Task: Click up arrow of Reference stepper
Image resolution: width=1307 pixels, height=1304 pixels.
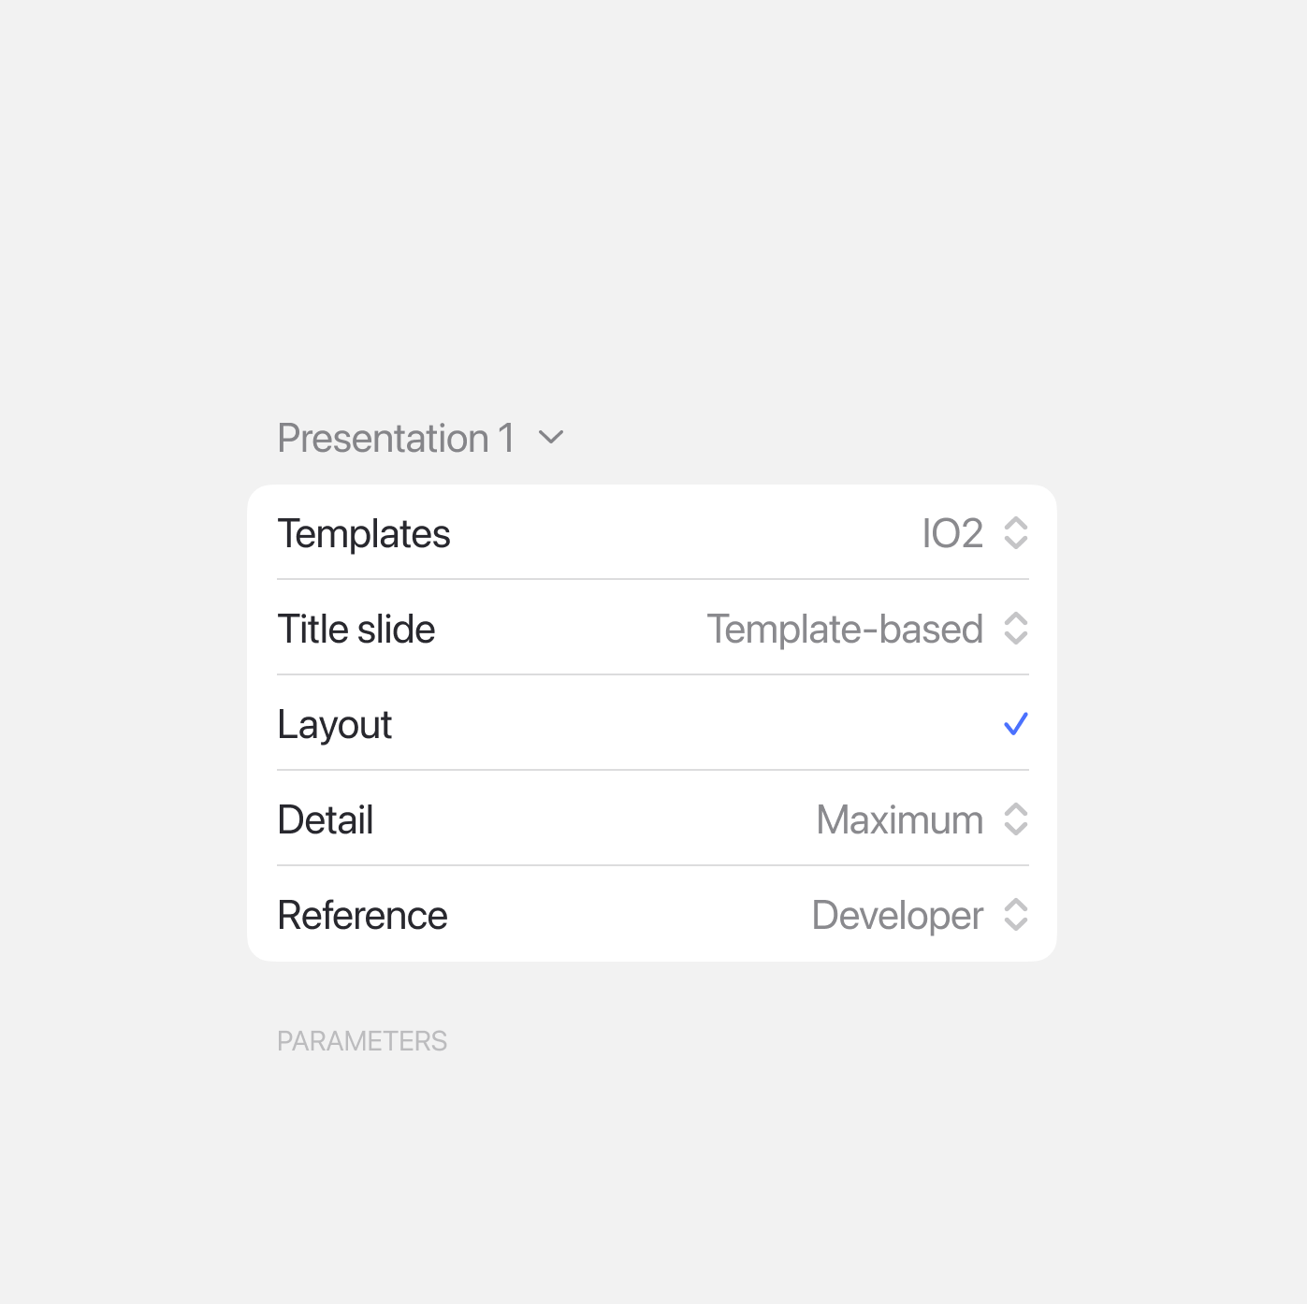Action: [x=1016, y=906]
